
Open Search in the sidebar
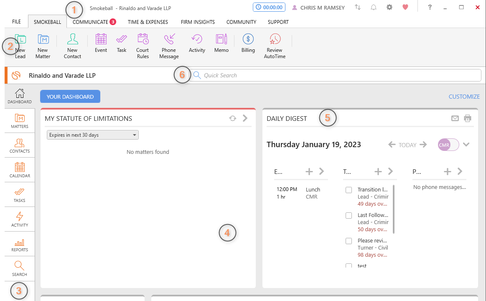[x=20, y=269]
